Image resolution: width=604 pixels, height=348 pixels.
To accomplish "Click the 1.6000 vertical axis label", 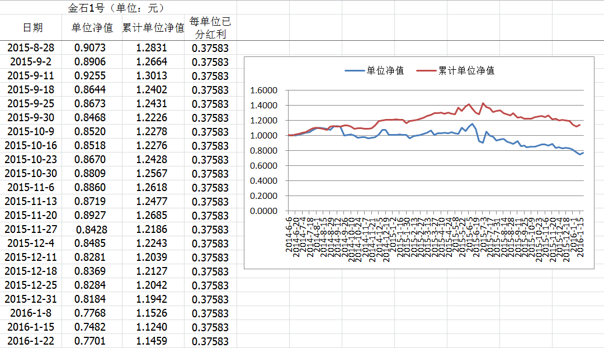I will [x=264, y=90].
